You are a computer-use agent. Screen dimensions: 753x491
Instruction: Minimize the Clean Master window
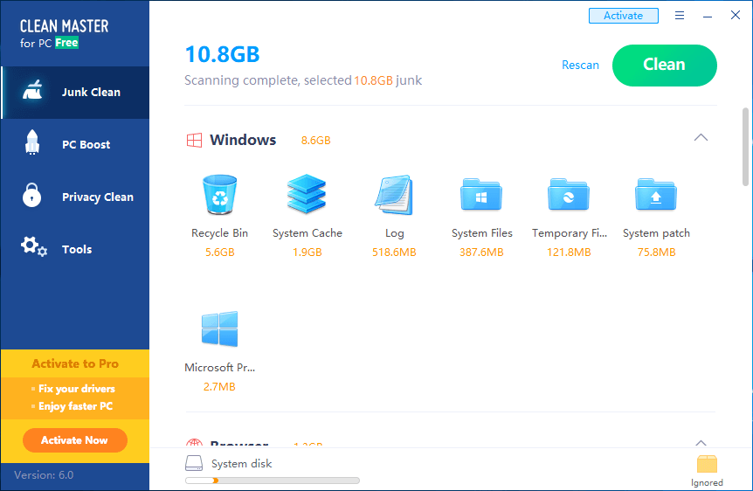pyautogui.click(x=708, y=16)
